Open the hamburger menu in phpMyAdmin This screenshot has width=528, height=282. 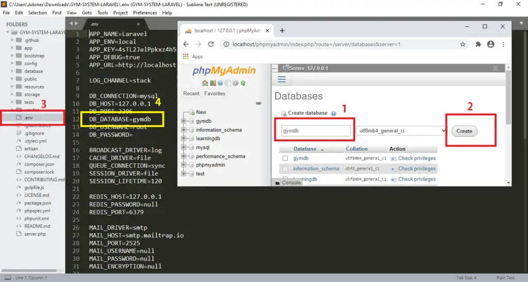tap(282, 79)
